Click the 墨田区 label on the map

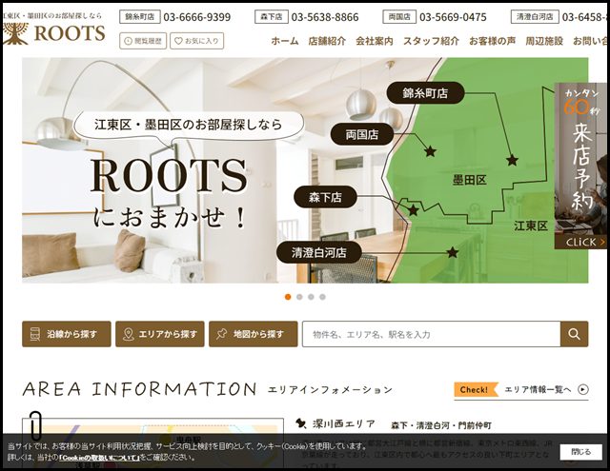click(469, 180)
